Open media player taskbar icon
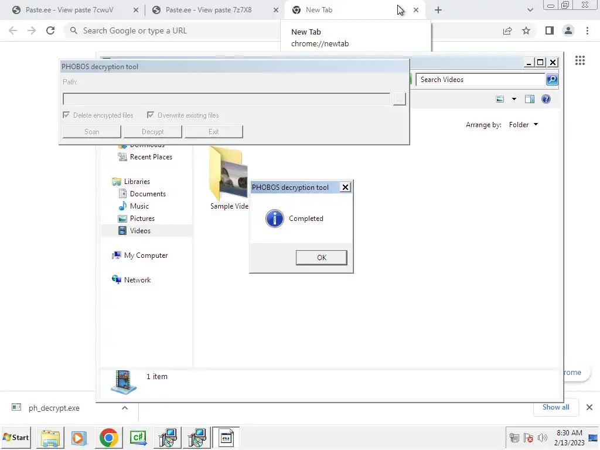The width and height of the screenshot is (600, 450). coord(79,438)
